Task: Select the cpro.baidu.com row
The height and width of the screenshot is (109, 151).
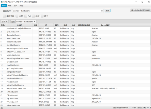Action: [75, 32]
